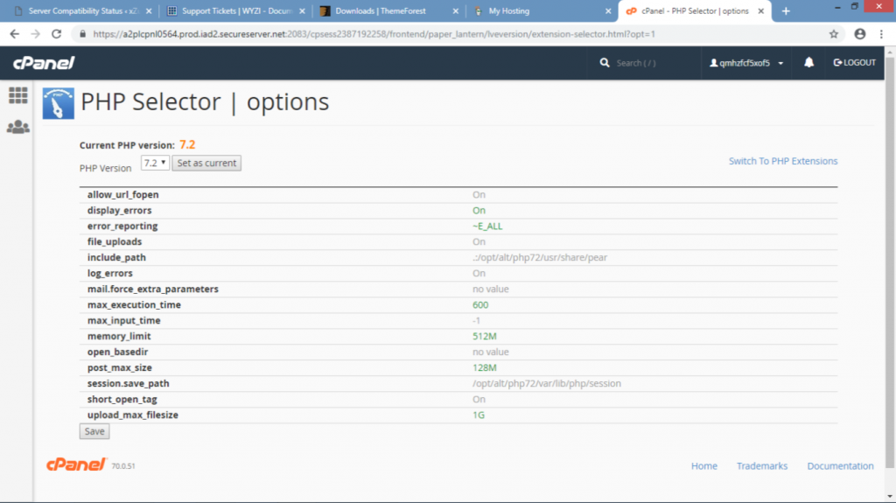Viewport: 896px width, 503px height.
Task: Open Chrome profile avatar icon
Action: click(859, 34)
